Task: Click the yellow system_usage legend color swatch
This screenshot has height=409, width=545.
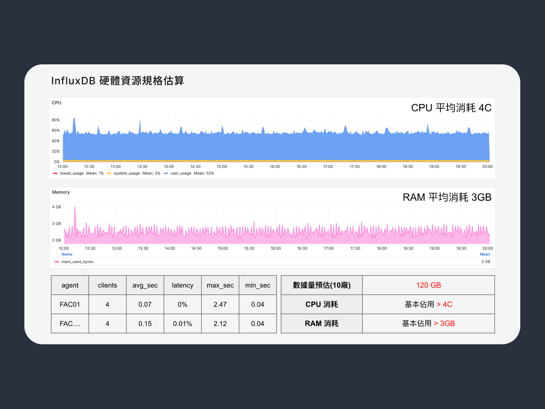Action: (109, 173)
